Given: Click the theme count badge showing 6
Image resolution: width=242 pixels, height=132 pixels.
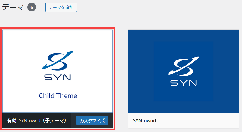Looking at the screenshot, I should click(x=32, y=7).
